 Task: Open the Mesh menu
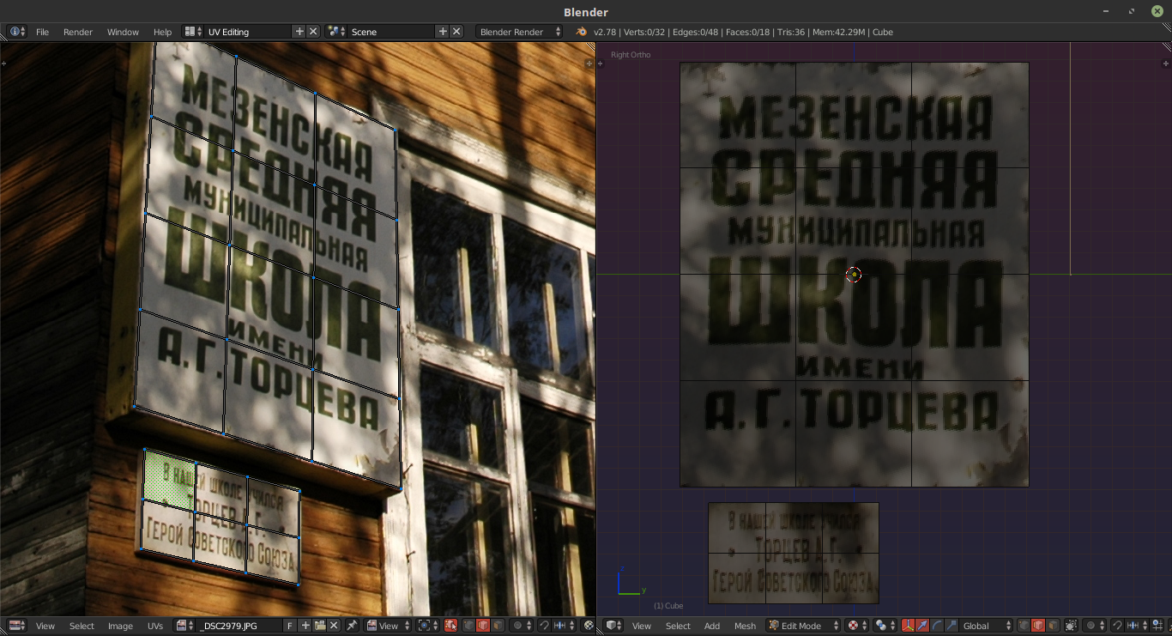[745, 626]
